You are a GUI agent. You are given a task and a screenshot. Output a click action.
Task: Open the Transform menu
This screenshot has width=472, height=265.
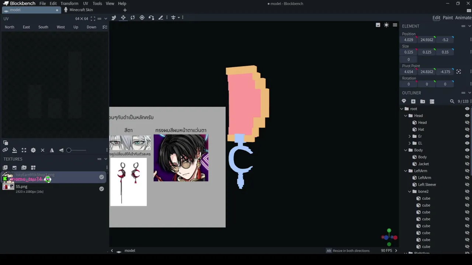coord(69,3)
